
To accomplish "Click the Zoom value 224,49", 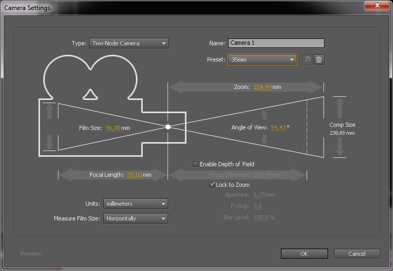I will tap(262, 87).
